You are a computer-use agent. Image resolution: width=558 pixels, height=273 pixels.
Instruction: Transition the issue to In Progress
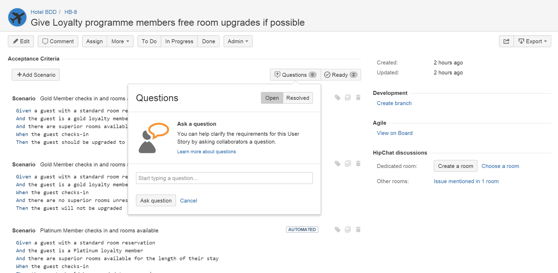pos(179,41)
